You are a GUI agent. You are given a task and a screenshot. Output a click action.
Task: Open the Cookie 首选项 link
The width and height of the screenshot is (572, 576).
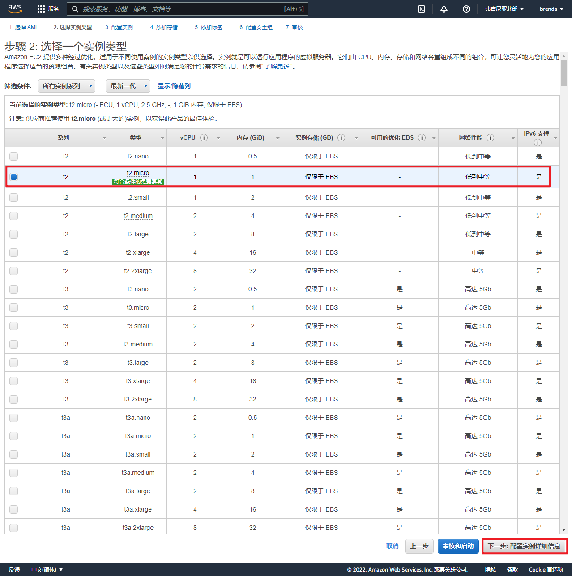[x=546, y=570]
